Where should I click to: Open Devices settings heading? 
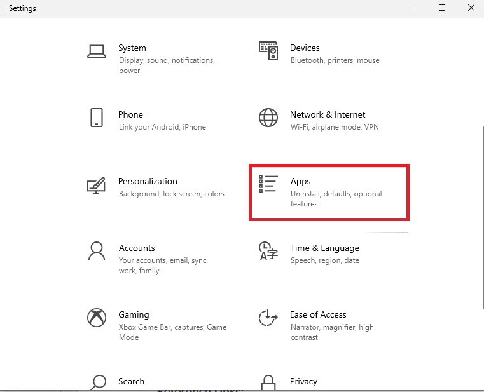coord(305,48)
